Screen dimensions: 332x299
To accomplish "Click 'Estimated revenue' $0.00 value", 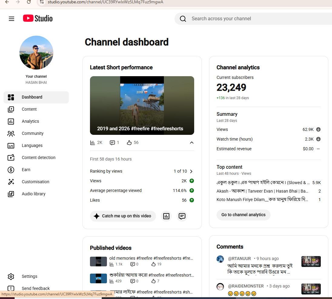I will click(308, 149).
